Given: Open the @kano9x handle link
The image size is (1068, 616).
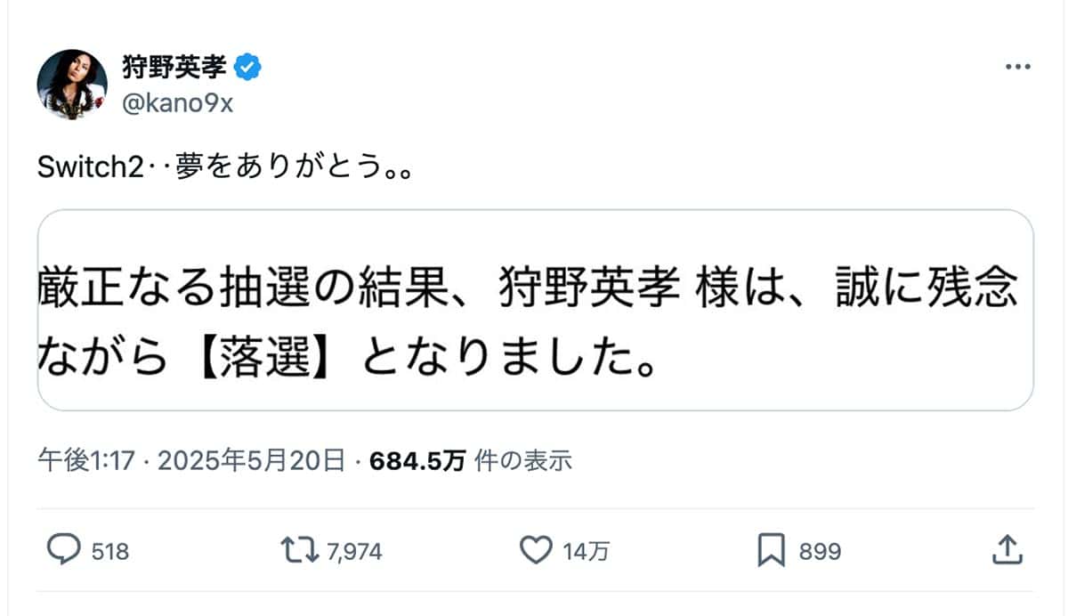Looking at the screenshot, I should click(x=177, y=102).
